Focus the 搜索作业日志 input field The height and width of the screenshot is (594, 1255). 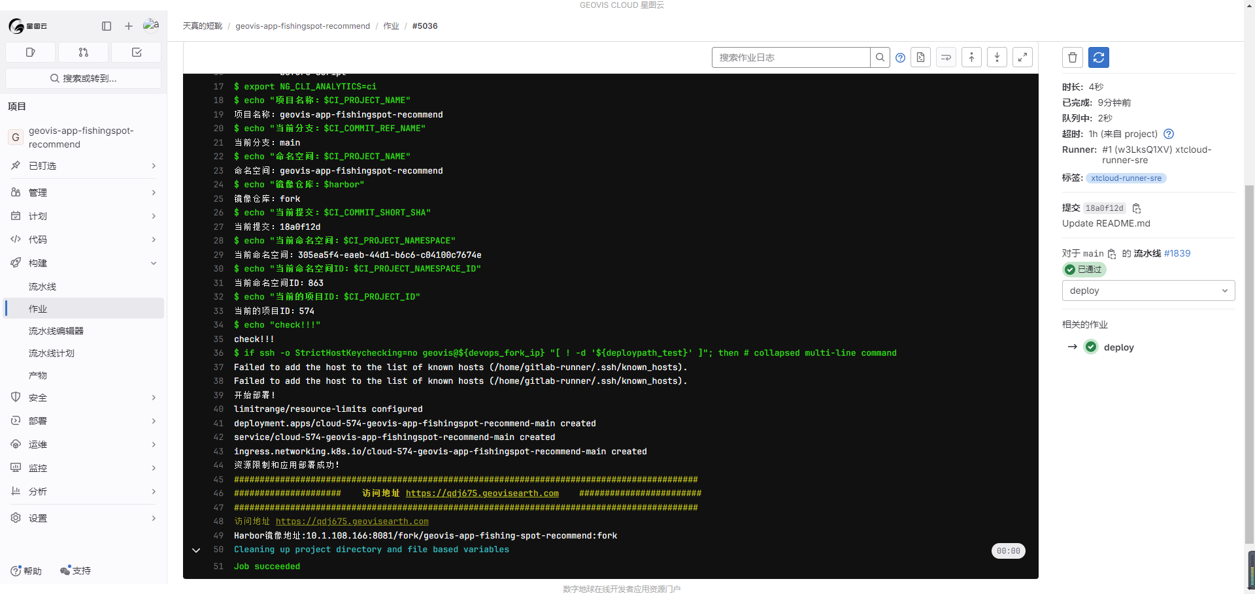point(791,57)
